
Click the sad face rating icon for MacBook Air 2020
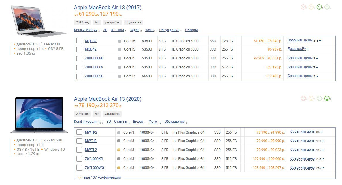tap(303, 98)
